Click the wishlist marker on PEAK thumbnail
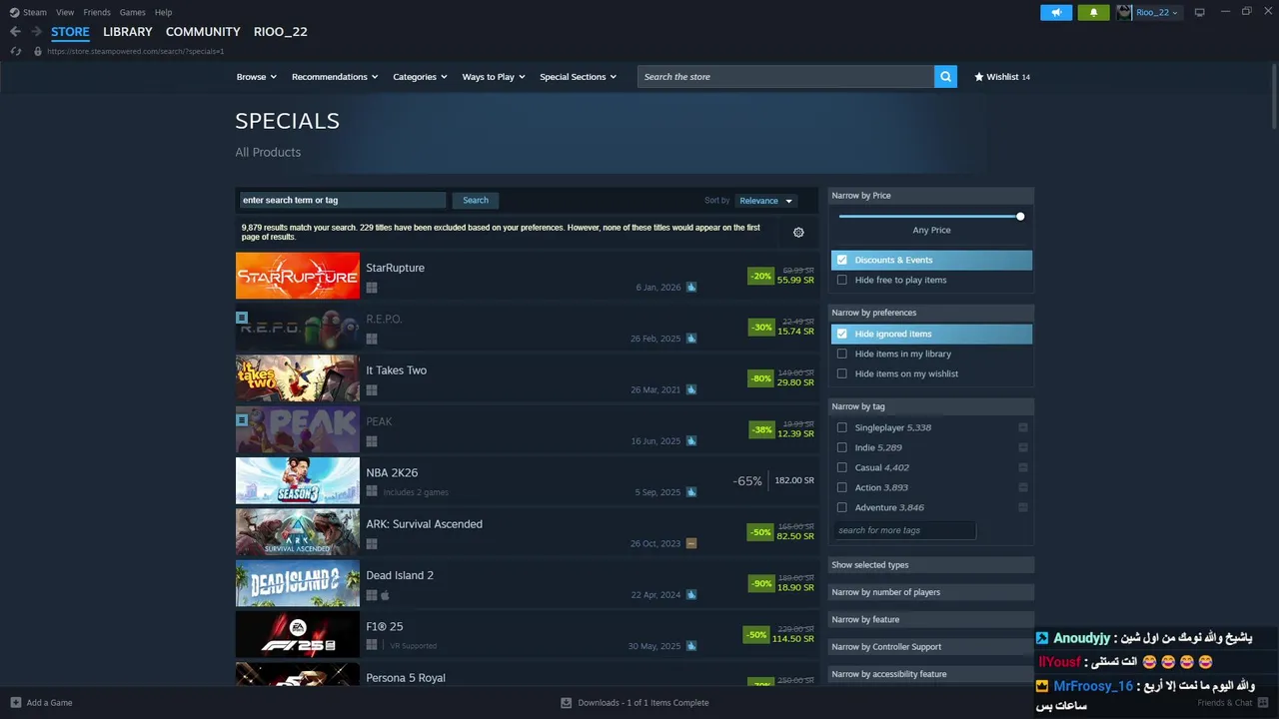 click(242, 420)
